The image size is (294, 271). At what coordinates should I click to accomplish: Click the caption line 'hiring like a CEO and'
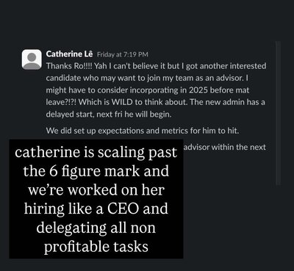tap(96, 209)
